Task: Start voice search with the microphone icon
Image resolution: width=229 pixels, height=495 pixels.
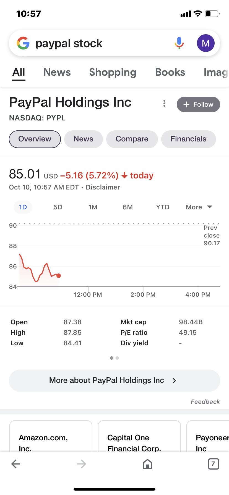Action: [179, 43]
